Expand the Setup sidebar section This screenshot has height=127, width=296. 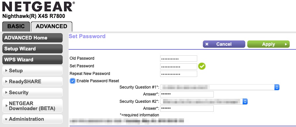[x=32, y=71]
